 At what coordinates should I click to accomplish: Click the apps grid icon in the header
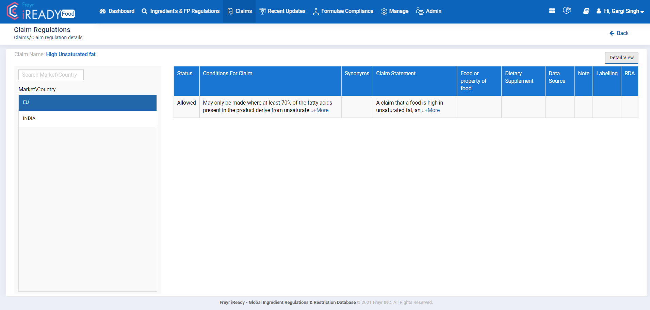tap(552, 11)
